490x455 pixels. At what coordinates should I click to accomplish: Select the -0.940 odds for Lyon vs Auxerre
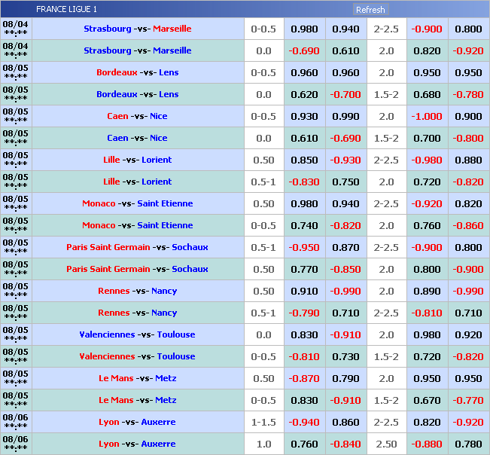click(x=304, y=423)
